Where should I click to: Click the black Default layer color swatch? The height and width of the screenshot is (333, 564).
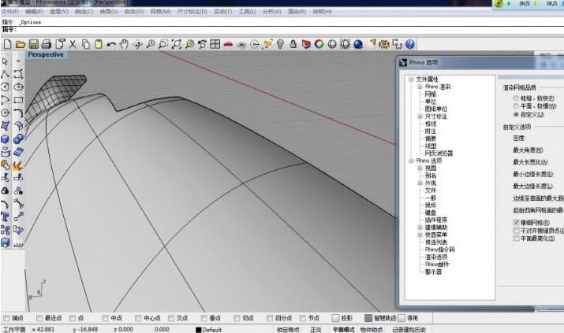[200, 329]
